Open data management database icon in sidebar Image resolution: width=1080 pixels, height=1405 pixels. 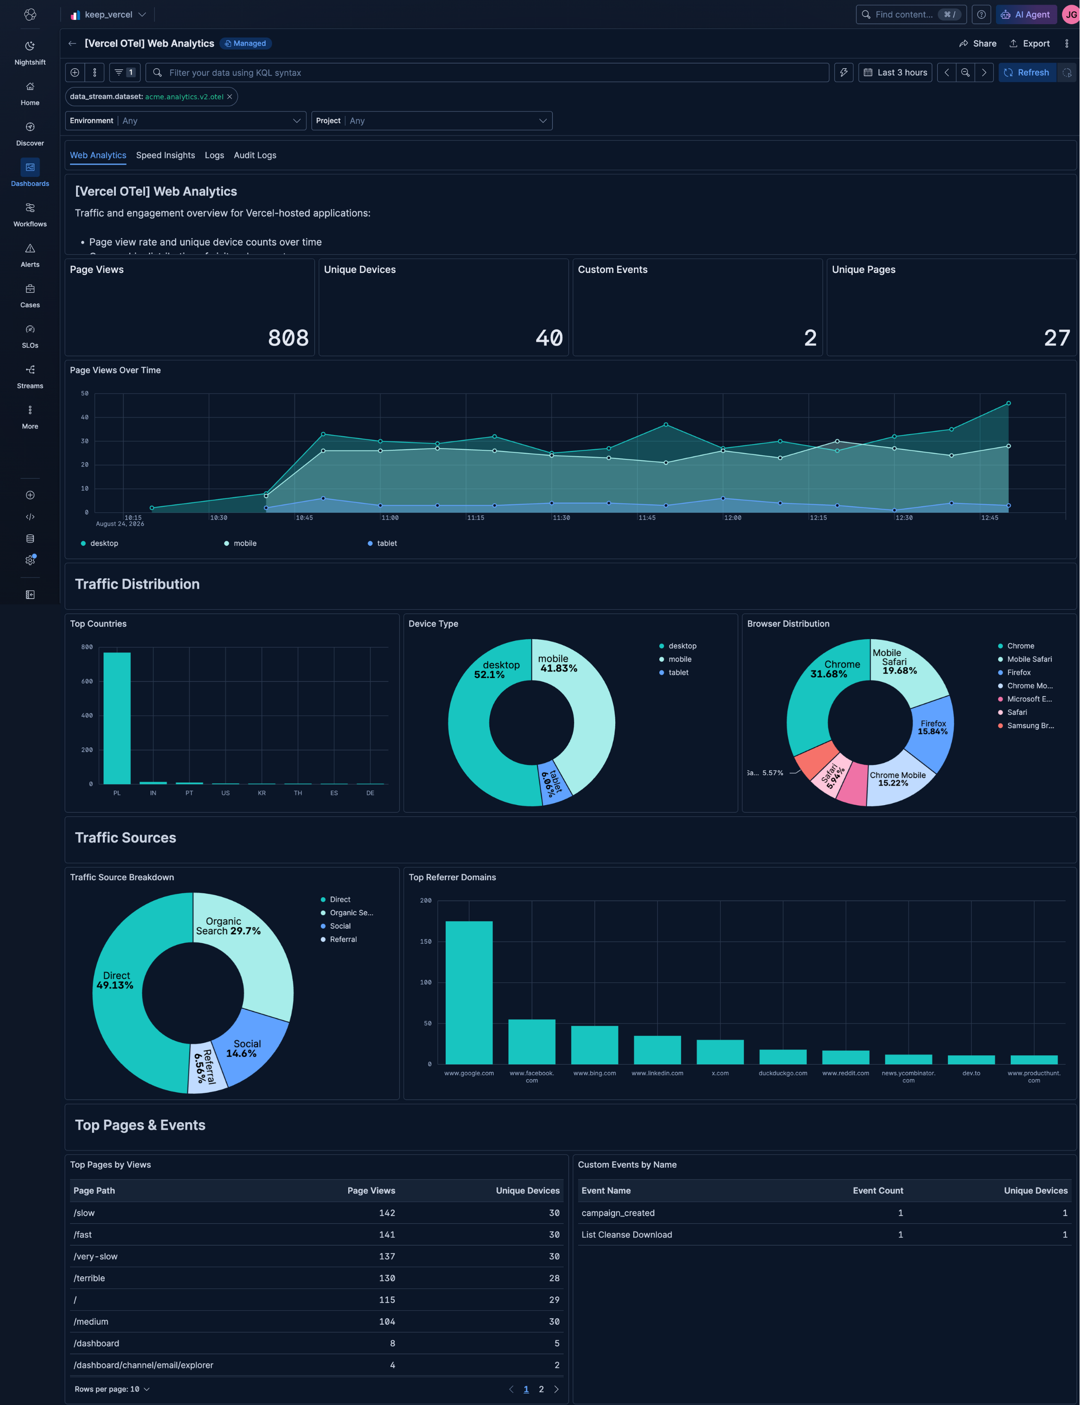click(29, 538)
